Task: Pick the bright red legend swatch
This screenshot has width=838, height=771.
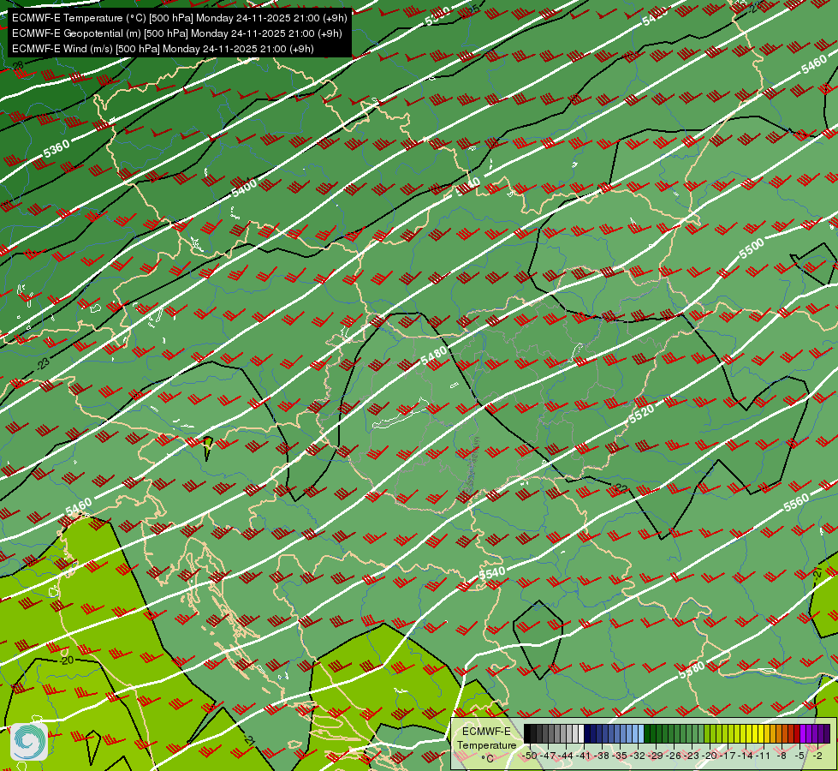Action: tap(798, 733)
